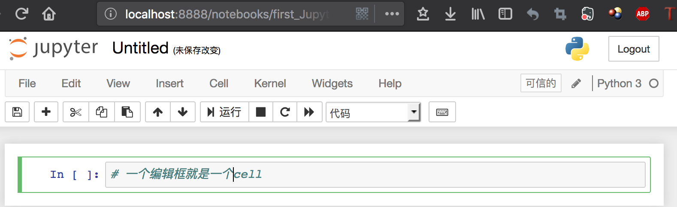This screenshot has height=207, width=677.
Task: Click the 未保存改变 unsaved status text
Action: tap(197, 50)
